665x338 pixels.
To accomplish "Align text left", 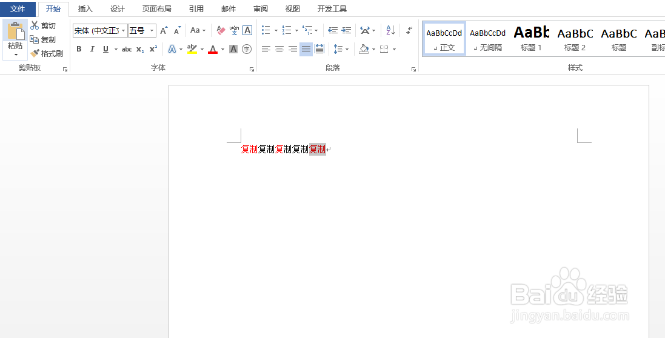I will [x=266, y=49].
